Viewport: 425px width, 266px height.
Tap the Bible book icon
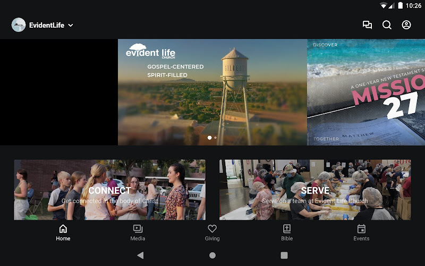pyautogui.click(x=287, y=229)
